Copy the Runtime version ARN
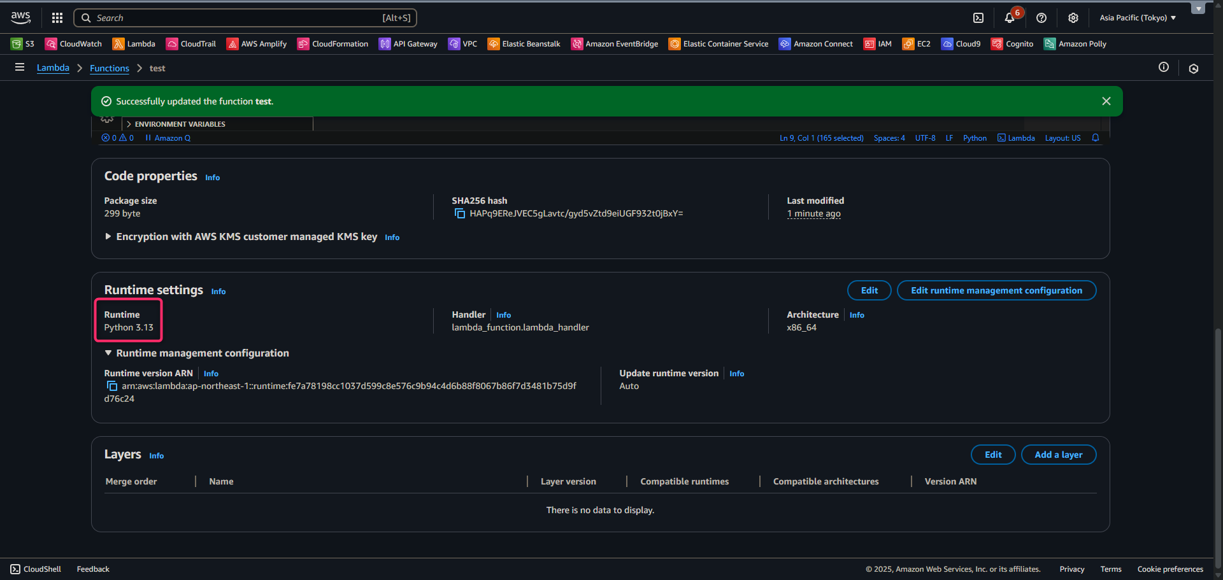1223x580 pixels. [112, 386]
